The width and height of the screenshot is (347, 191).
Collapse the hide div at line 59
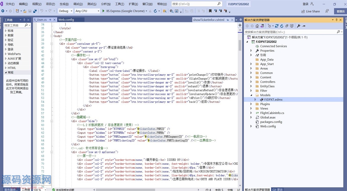pyautogui.click(x=52, y=121)
